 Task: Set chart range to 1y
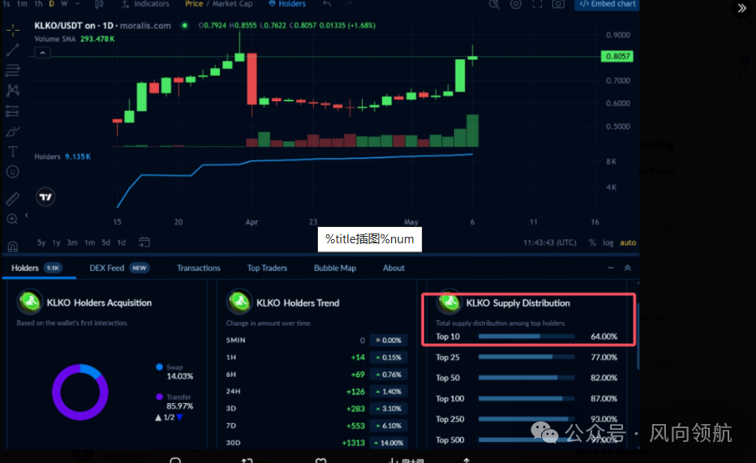tap(57, 242)
